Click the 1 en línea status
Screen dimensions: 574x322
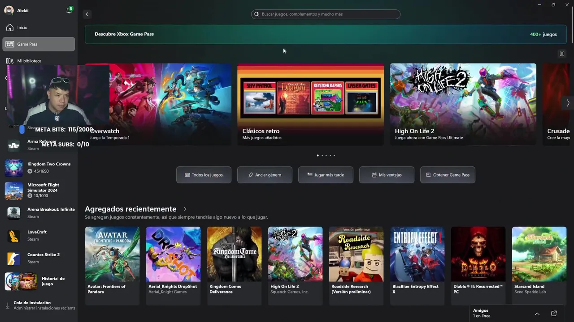click(482, 316)
